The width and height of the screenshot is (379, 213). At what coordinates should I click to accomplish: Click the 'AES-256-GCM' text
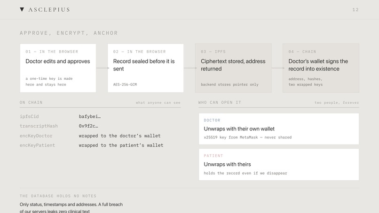pos(125,84)
